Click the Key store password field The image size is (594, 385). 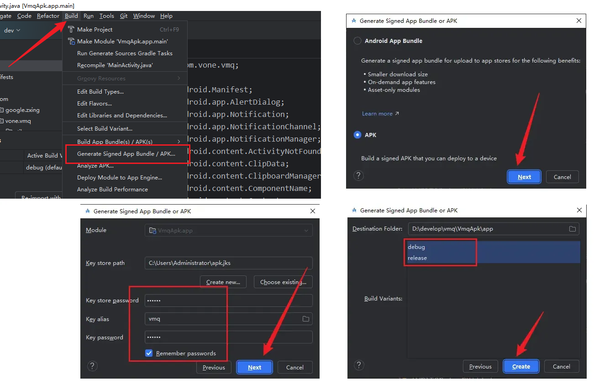click(x=228, y=301)
